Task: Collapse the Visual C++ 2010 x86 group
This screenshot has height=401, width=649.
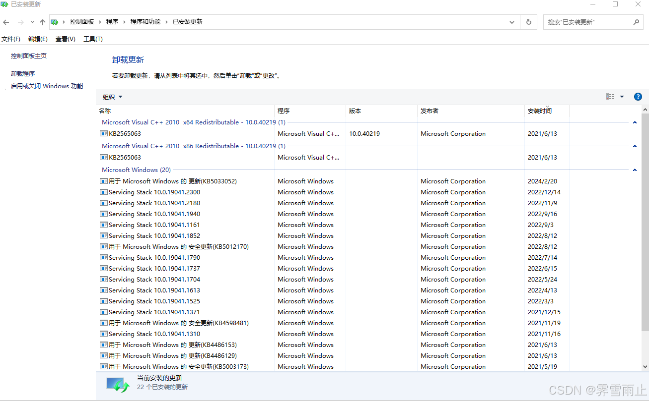Action: coord(635,146)
